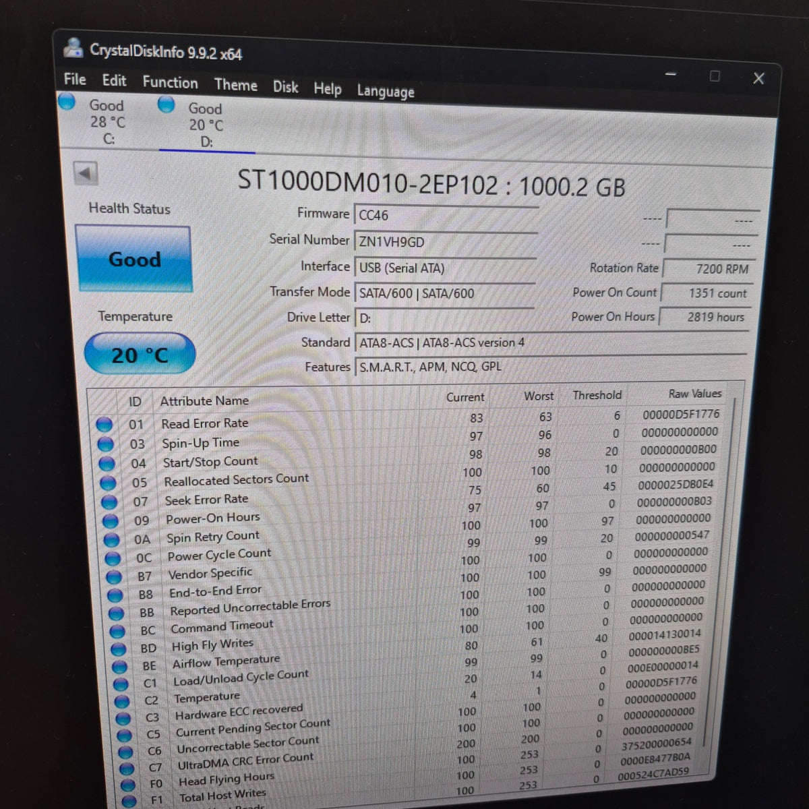Click the Threshold column header
Screen dimensions: 809x809
tap(597, 395)
